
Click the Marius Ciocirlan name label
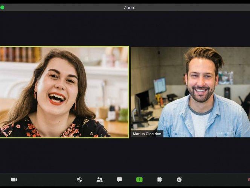(x=147, y=134)
